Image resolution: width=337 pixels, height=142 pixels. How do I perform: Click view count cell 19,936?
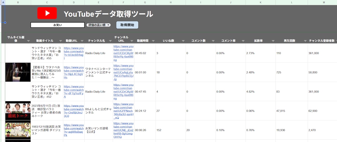[291, 130]
